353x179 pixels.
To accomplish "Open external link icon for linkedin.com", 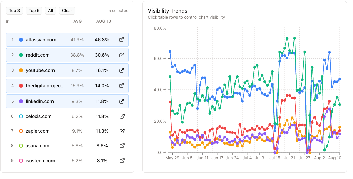I will (122, 101).
